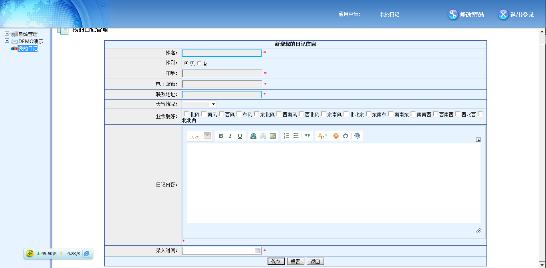The width and height of the screenshot is (546, 268).
Task: Select the 男 gender radio button
Action: (x=186, y=63)
